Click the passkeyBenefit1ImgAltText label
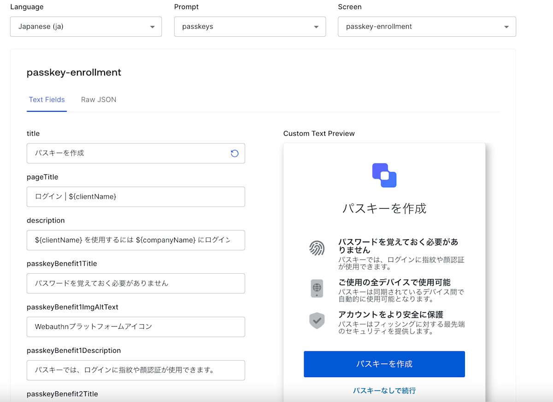553x402 pixels. tap(72, 307)
